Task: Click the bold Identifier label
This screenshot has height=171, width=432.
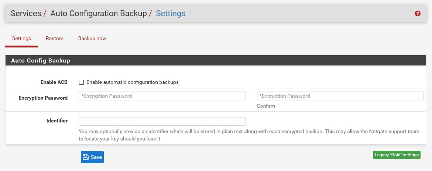Action: click(57, 121)
